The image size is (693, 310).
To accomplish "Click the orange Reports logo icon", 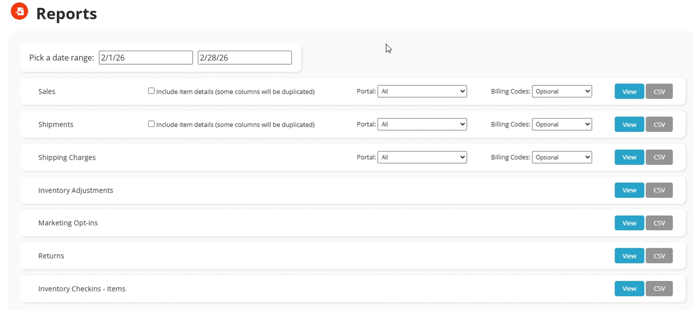I will pyautogui.click(x=19, y=11).
